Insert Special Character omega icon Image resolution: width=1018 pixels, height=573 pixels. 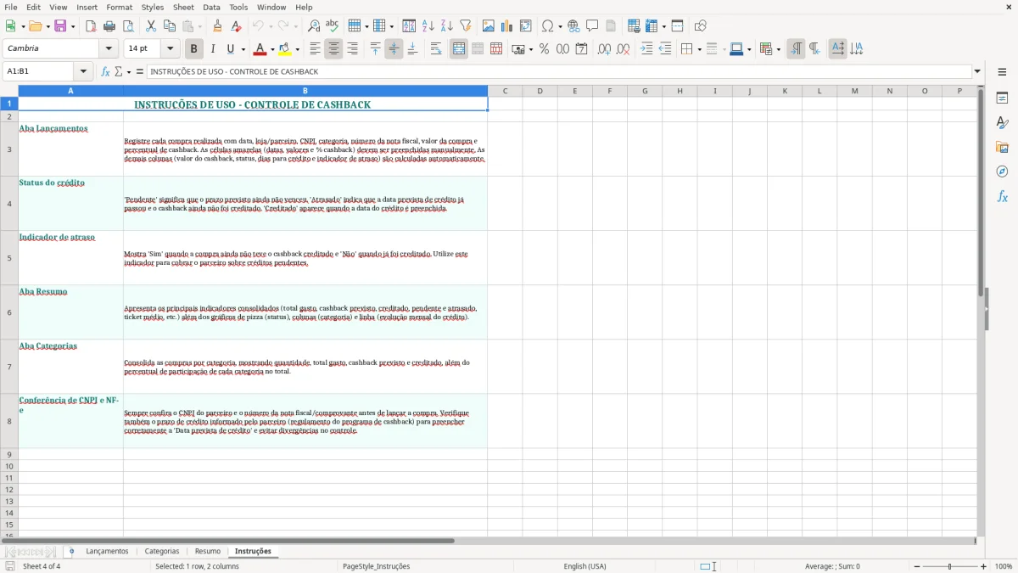pyautogui.click(x=548, y=26)
